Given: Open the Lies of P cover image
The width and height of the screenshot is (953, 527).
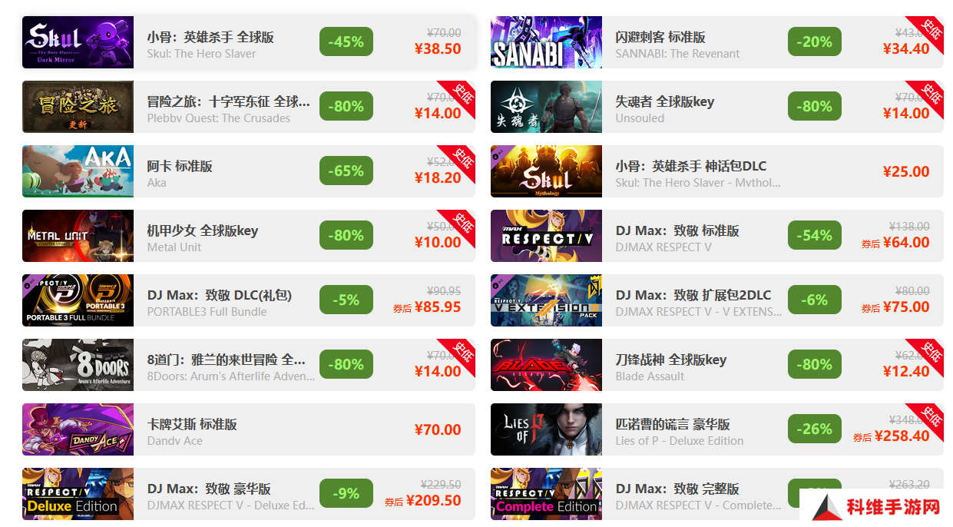Looking at the screenshot, I should [x=546, y=429].
